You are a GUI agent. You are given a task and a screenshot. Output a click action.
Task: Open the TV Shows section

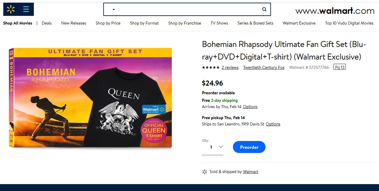tap(219, 23)
